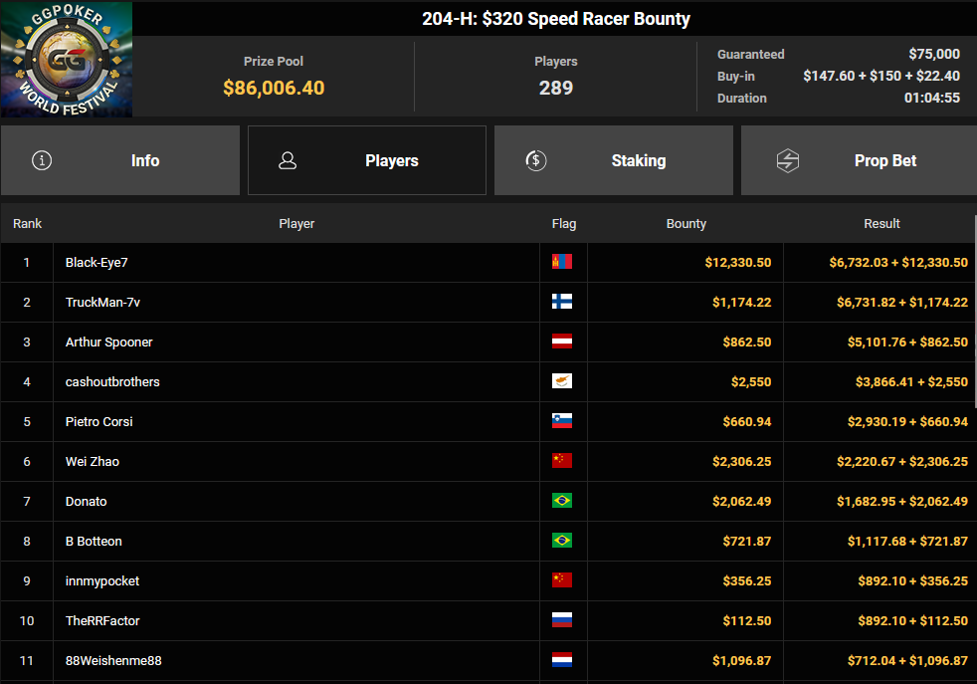Image resolution: width=977 pixels, height=684 pixels.
Task: Switch to the Staking tab
Action: [614, 160]
